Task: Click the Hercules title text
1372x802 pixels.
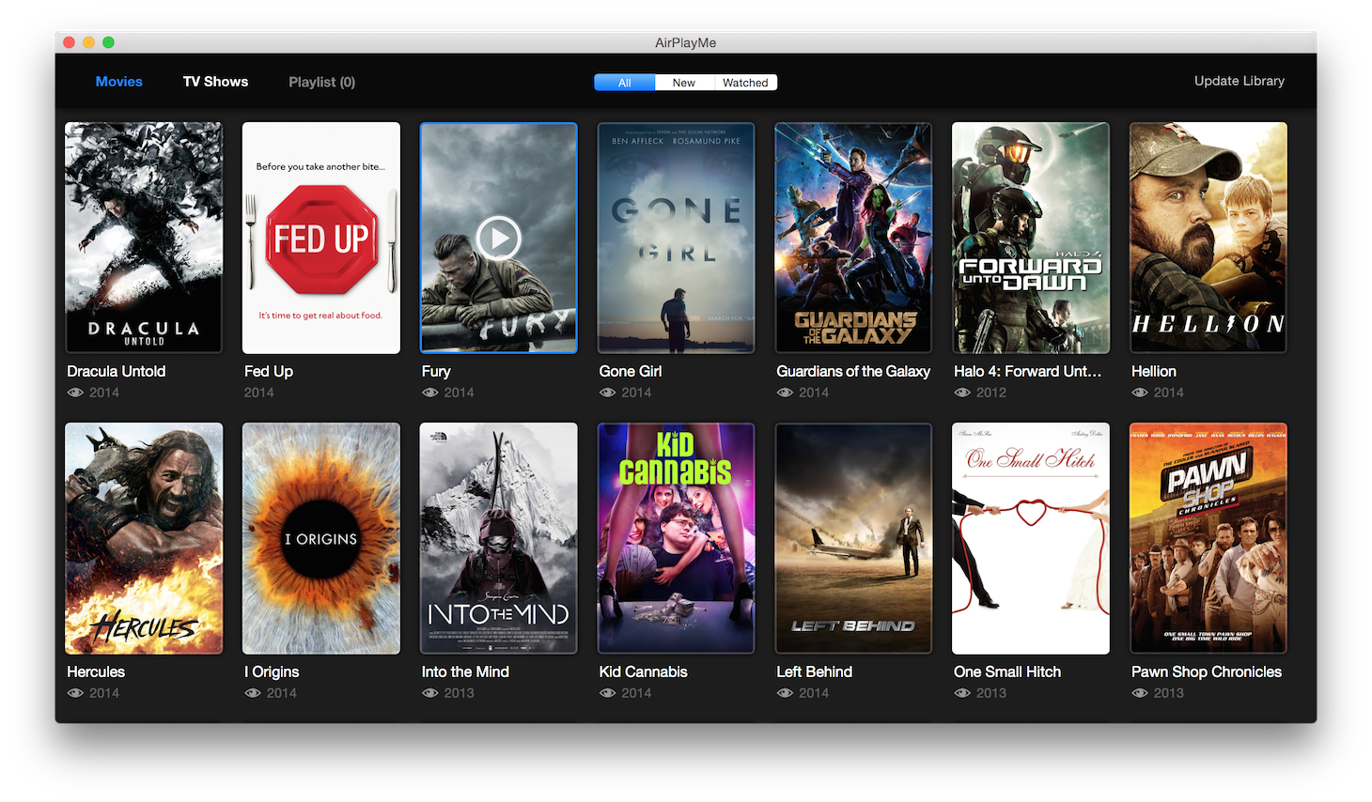Action: tap(96, 671)
